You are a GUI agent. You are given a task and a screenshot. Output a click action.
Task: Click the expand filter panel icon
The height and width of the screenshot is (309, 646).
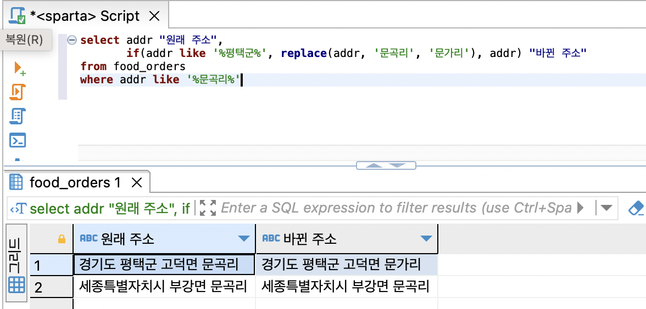208,208
